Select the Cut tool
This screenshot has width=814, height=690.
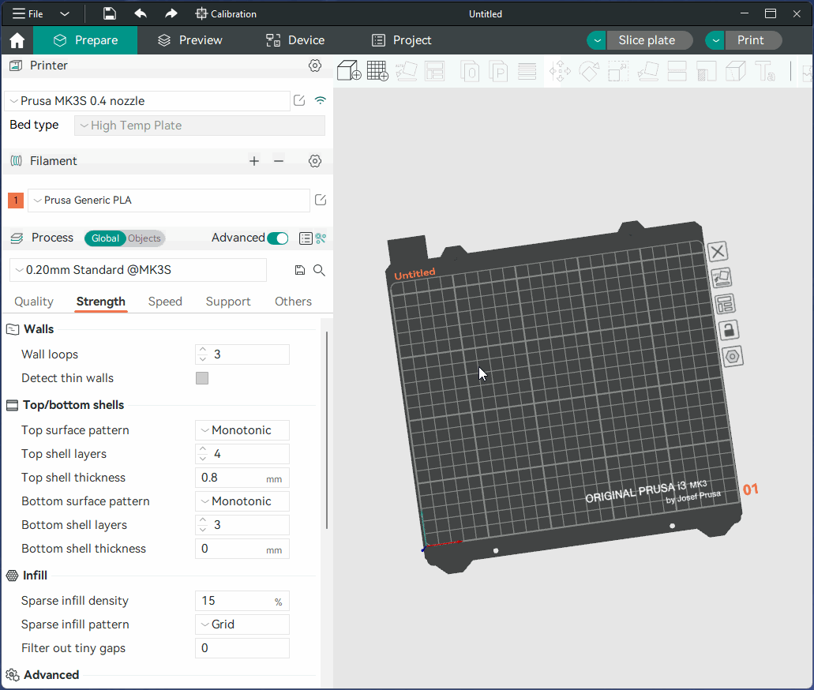[x=677, y=70]
